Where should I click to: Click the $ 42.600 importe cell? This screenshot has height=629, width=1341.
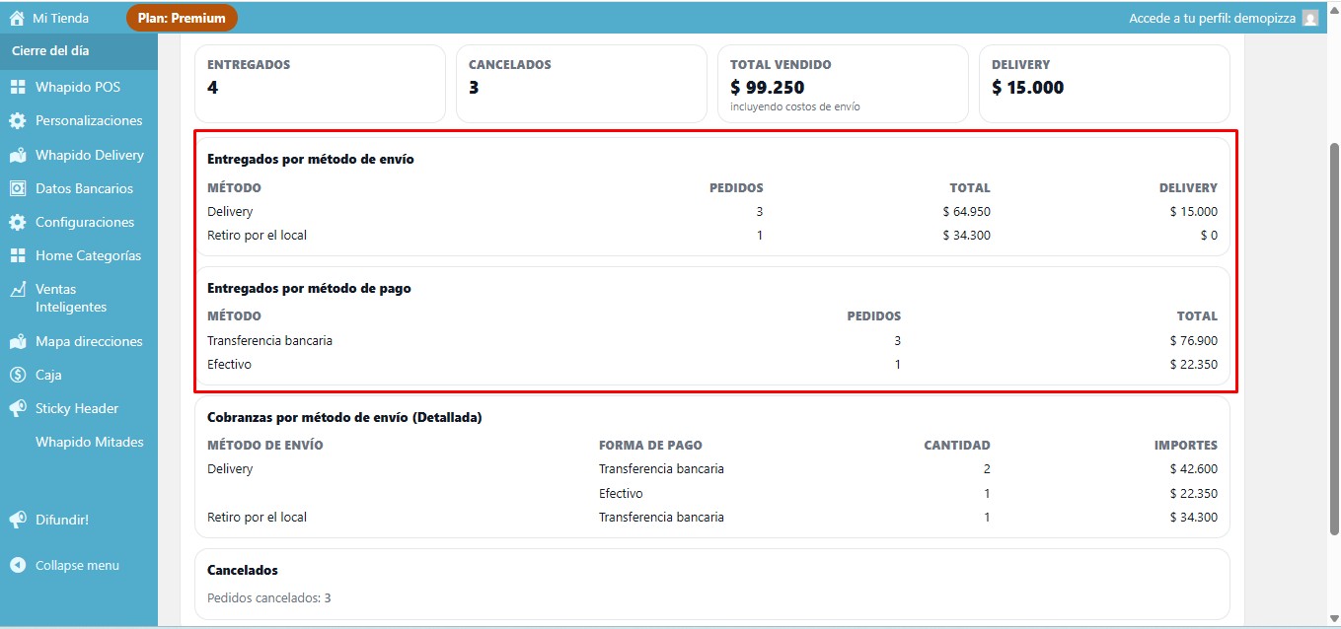1194,469
